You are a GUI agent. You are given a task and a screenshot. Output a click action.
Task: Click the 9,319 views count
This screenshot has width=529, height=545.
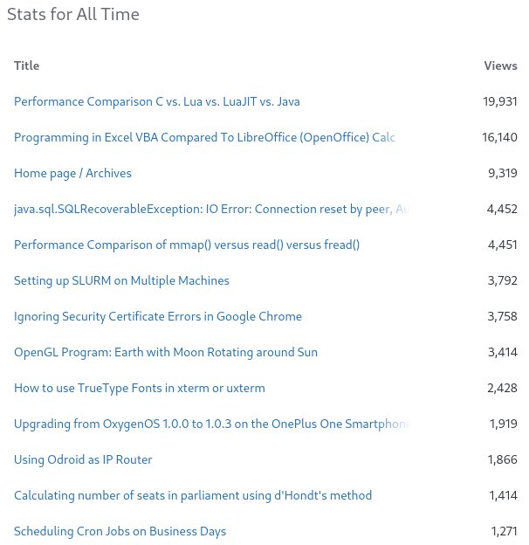click(x=503, y=173)
